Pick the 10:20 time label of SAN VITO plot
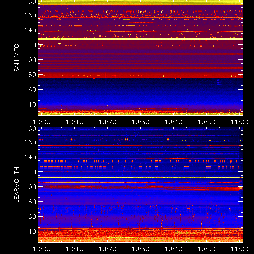This screenshot has width=254, height=254. (108, 122)
